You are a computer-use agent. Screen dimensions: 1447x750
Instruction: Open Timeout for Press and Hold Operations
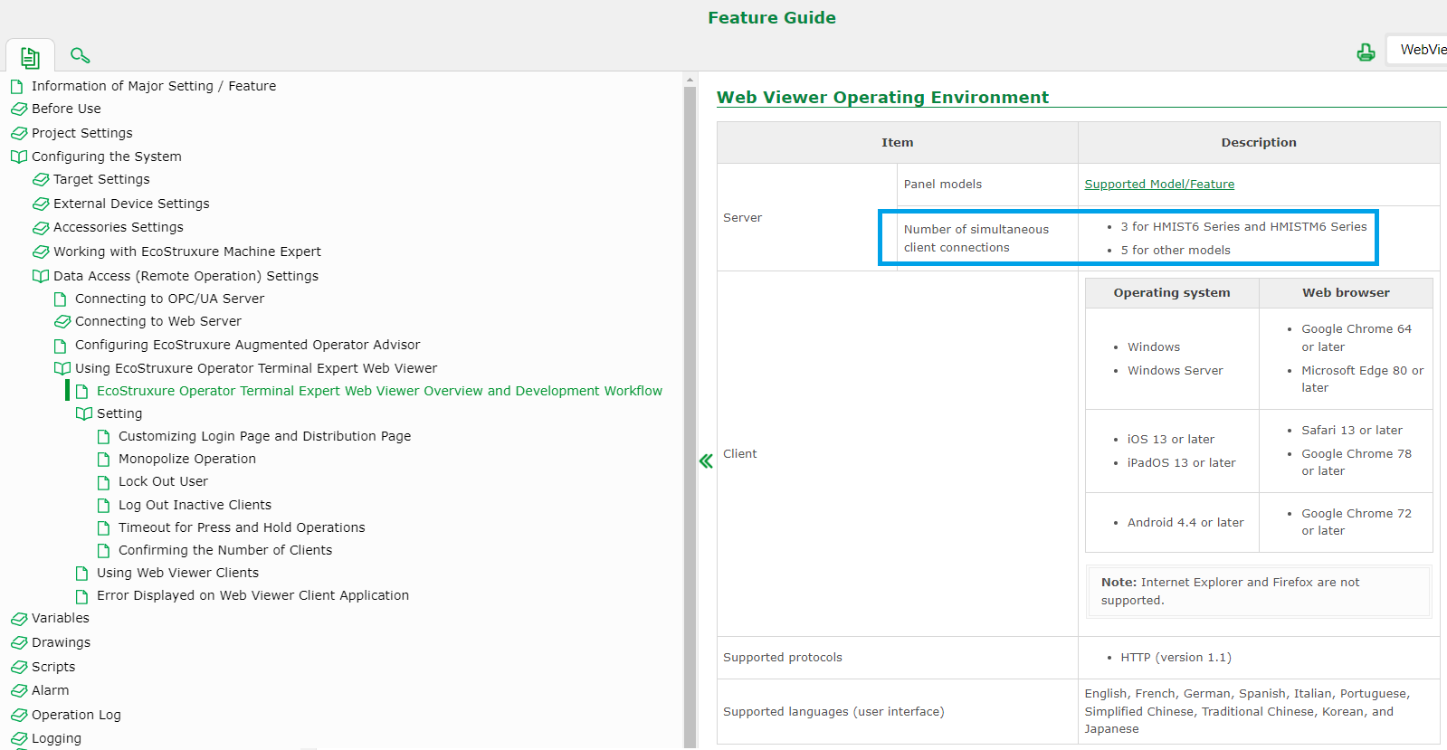[242, 527]
